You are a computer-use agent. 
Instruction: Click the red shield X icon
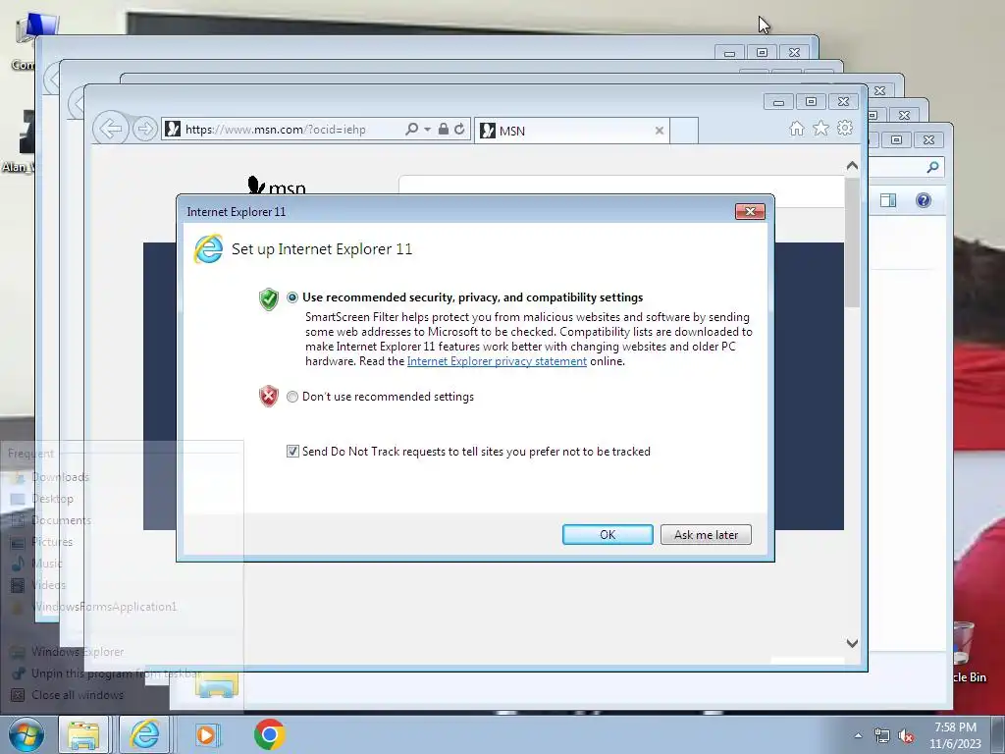click(269, 397)
